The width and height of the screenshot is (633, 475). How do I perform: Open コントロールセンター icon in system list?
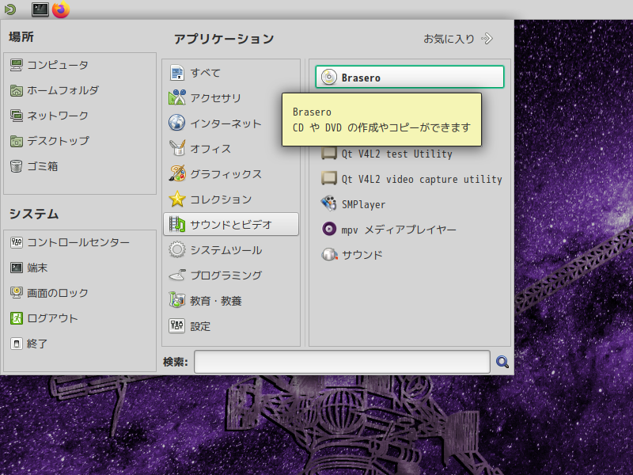coord(16,242)
